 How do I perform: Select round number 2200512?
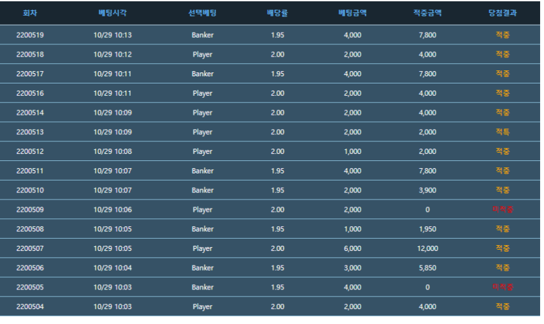pos(30,152)
